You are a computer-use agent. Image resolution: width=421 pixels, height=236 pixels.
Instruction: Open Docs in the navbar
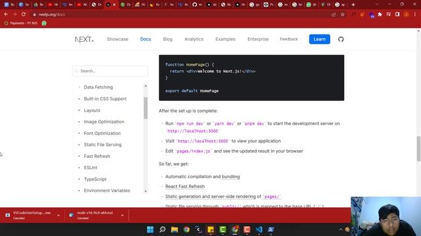click(145, 39)
